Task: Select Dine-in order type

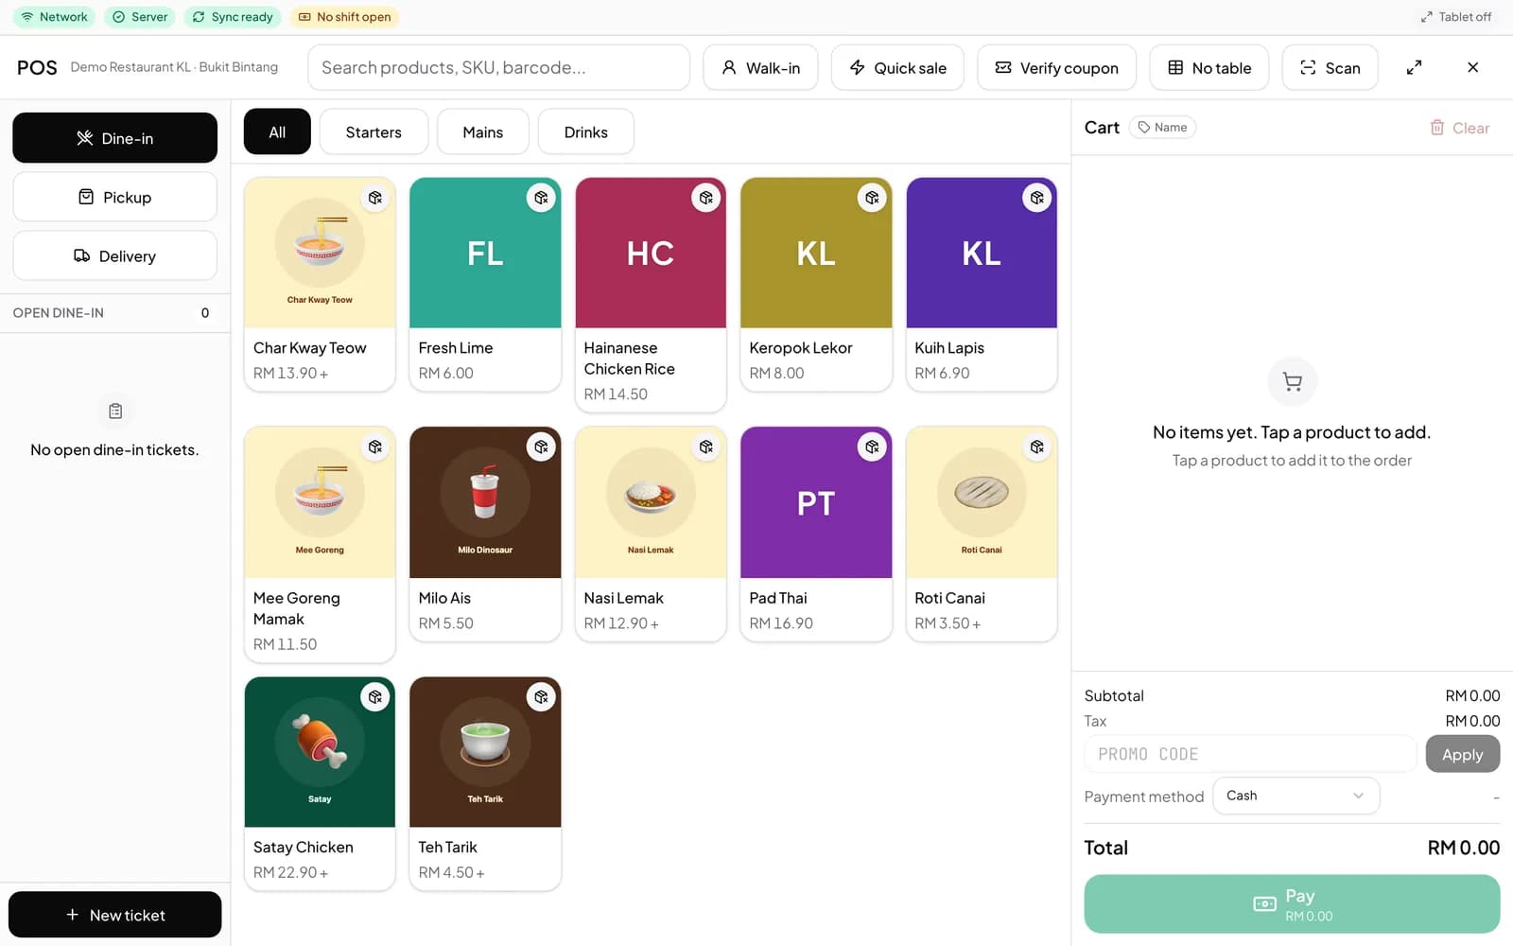Action: pyautogui.click(x=114, y=138)
